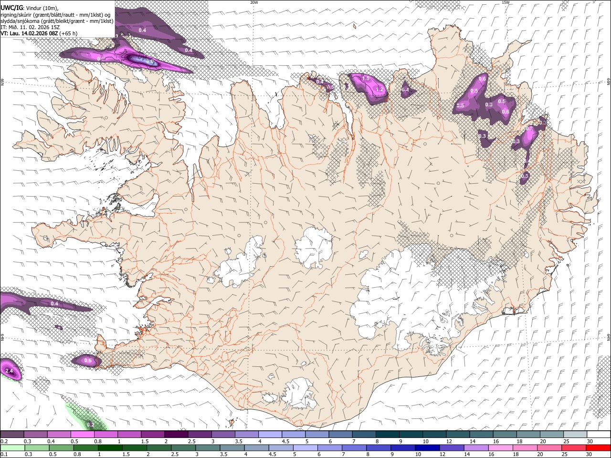Image resolution: width=611 pixels, height=458 pixels.
Task: Click the '1.2' precipitation value on north coast
Action: point(380,89)
